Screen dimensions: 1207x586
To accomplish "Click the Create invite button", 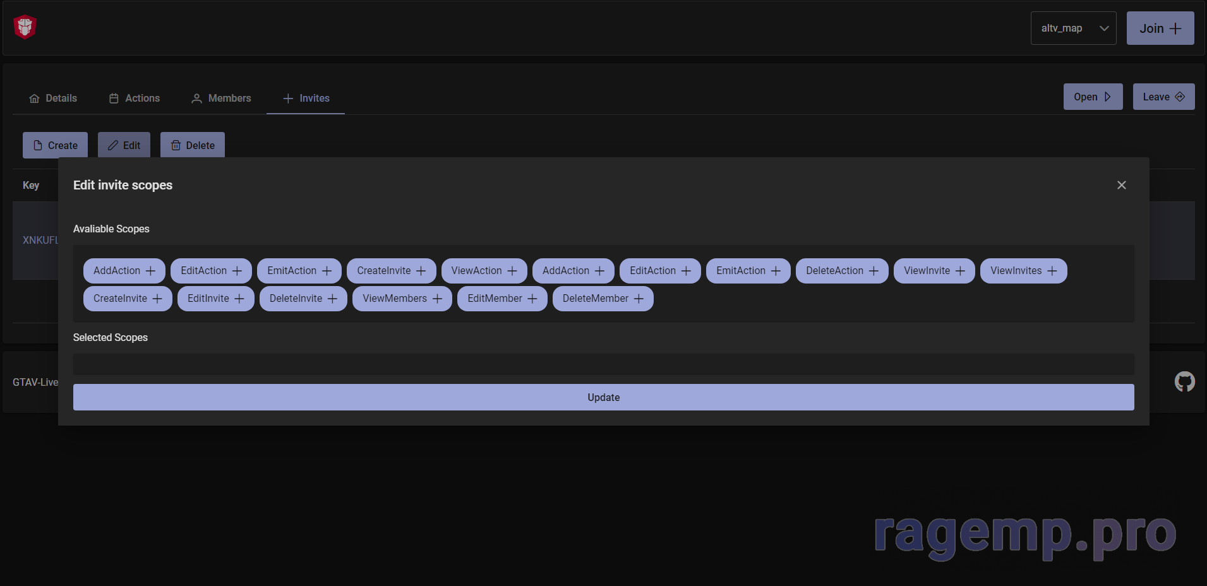I will pos(56,145).
